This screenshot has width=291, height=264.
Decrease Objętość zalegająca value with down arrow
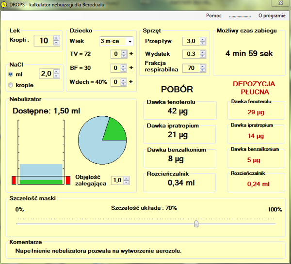tap(127, 183)
